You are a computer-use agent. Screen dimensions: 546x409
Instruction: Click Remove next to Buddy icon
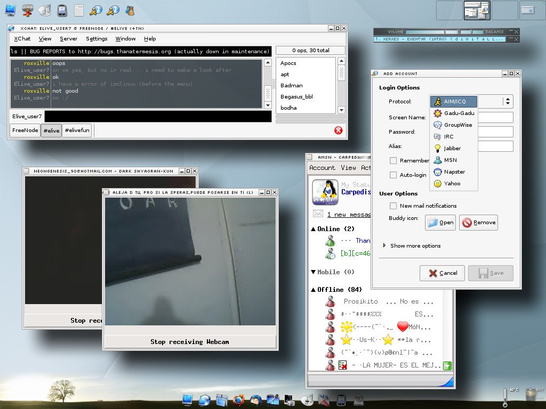pos(478,223)
